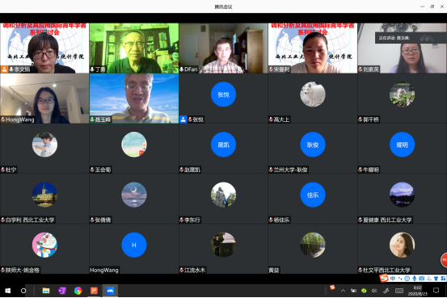
Task: Toggle the system volume speaker icon
Action: (x=374, y=291)
